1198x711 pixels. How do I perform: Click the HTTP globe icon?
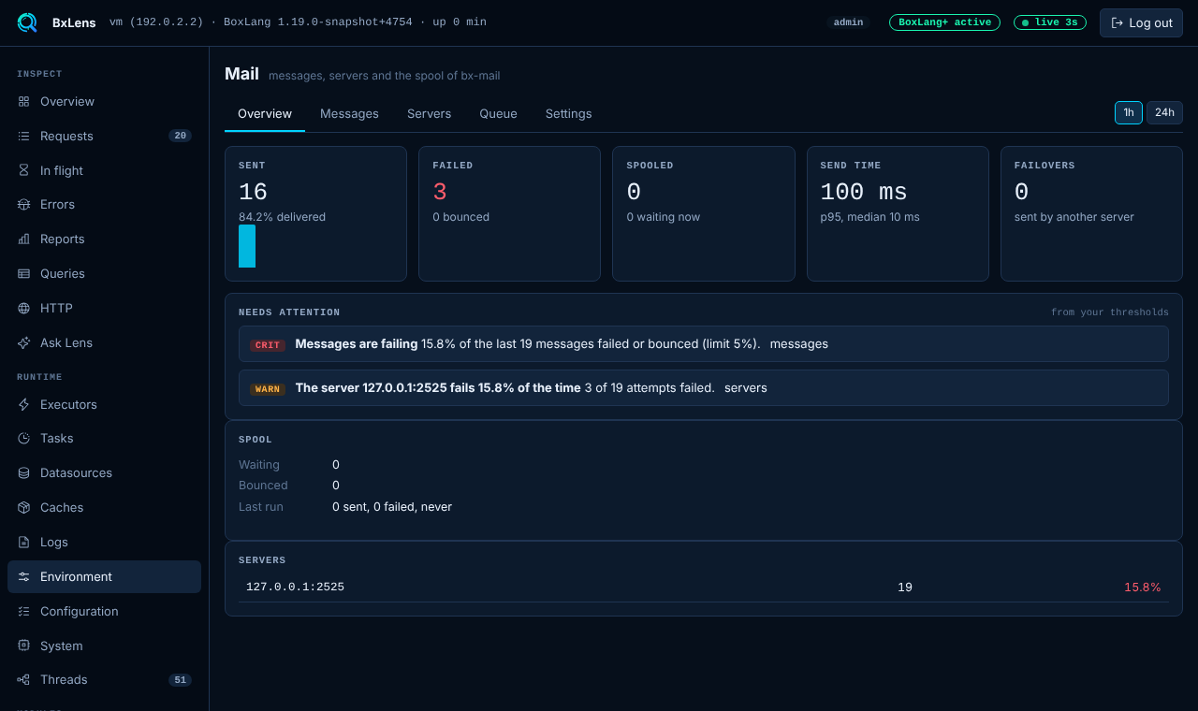tap(23, 308)
